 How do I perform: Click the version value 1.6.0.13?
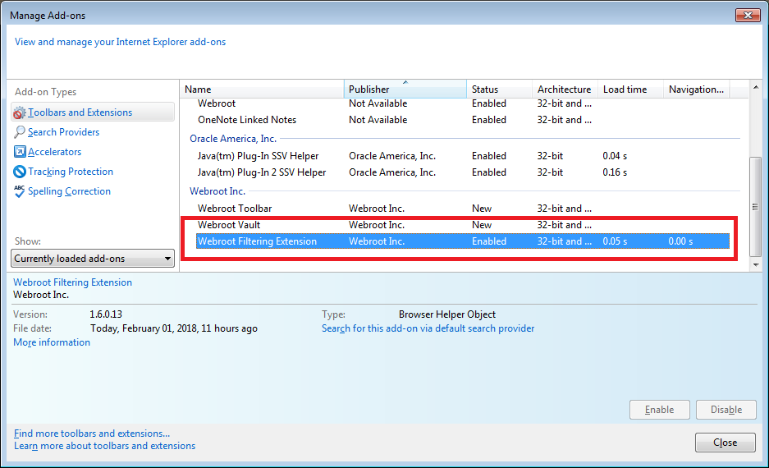point(106,314)
